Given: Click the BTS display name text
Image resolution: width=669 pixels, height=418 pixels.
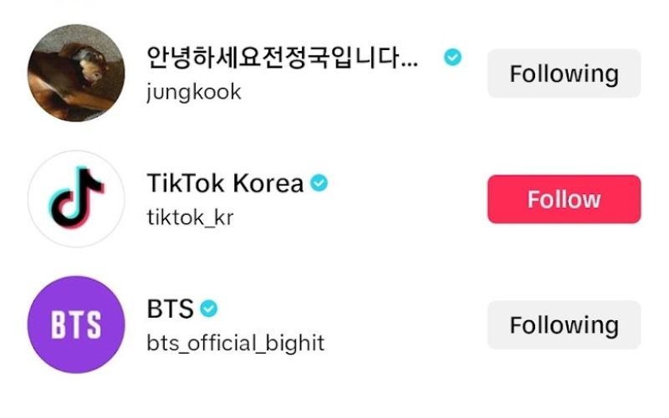Looking at the screenshot, I should [170, 309].
